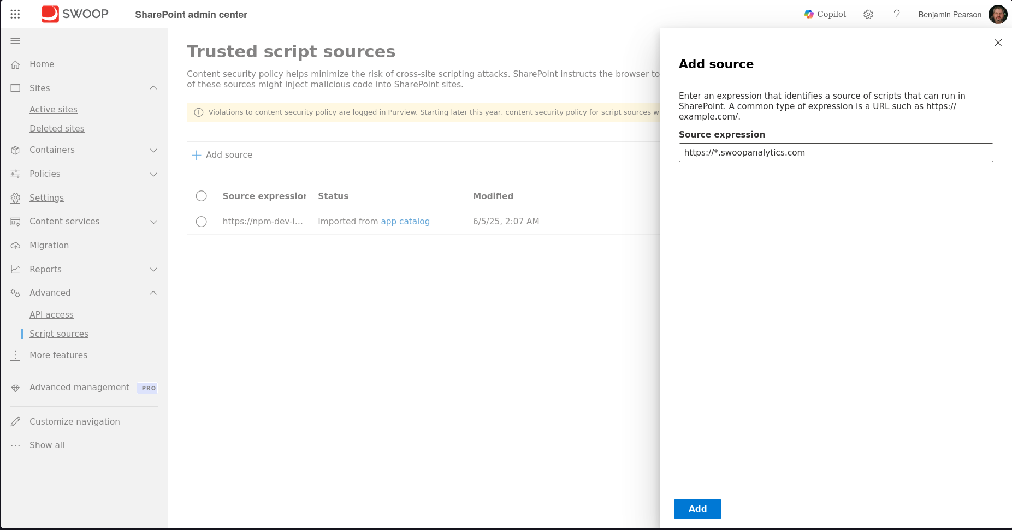Image resolution: width=1012 pixels, height=530 pixels.
Task: Sort by the Source expression column header
Action: [264, 196]
